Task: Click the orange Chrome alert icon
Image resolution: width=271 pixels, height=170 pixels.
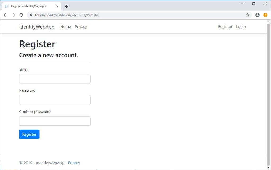Action: [x=265, y=15]
